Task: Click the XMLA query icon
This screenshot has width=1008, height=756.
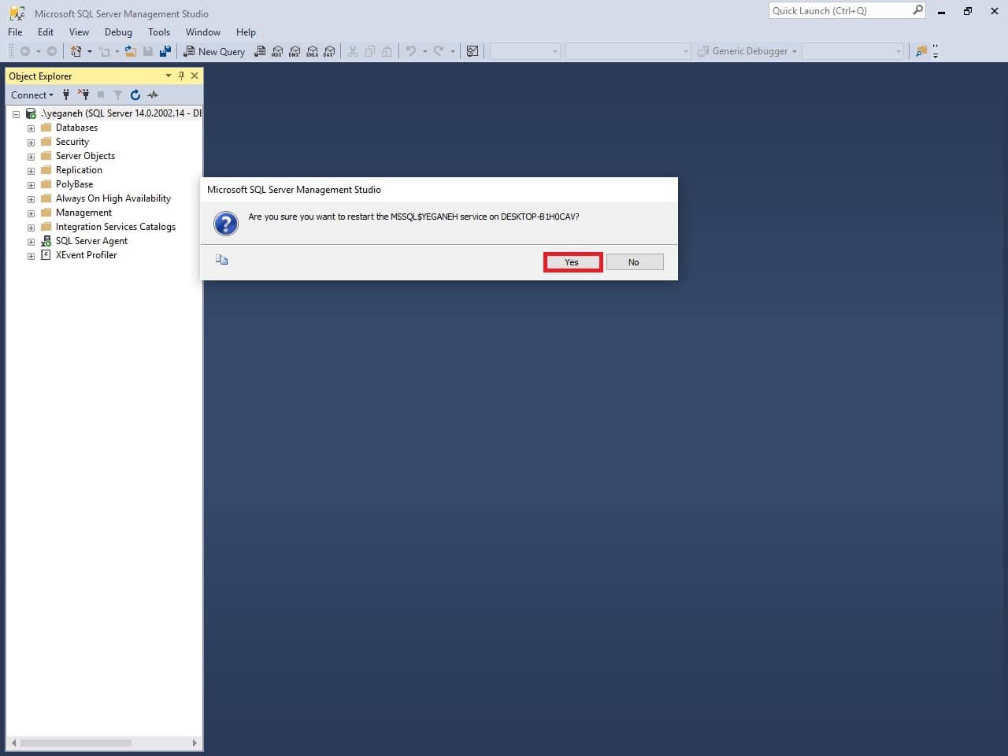Action: point(312,51)
